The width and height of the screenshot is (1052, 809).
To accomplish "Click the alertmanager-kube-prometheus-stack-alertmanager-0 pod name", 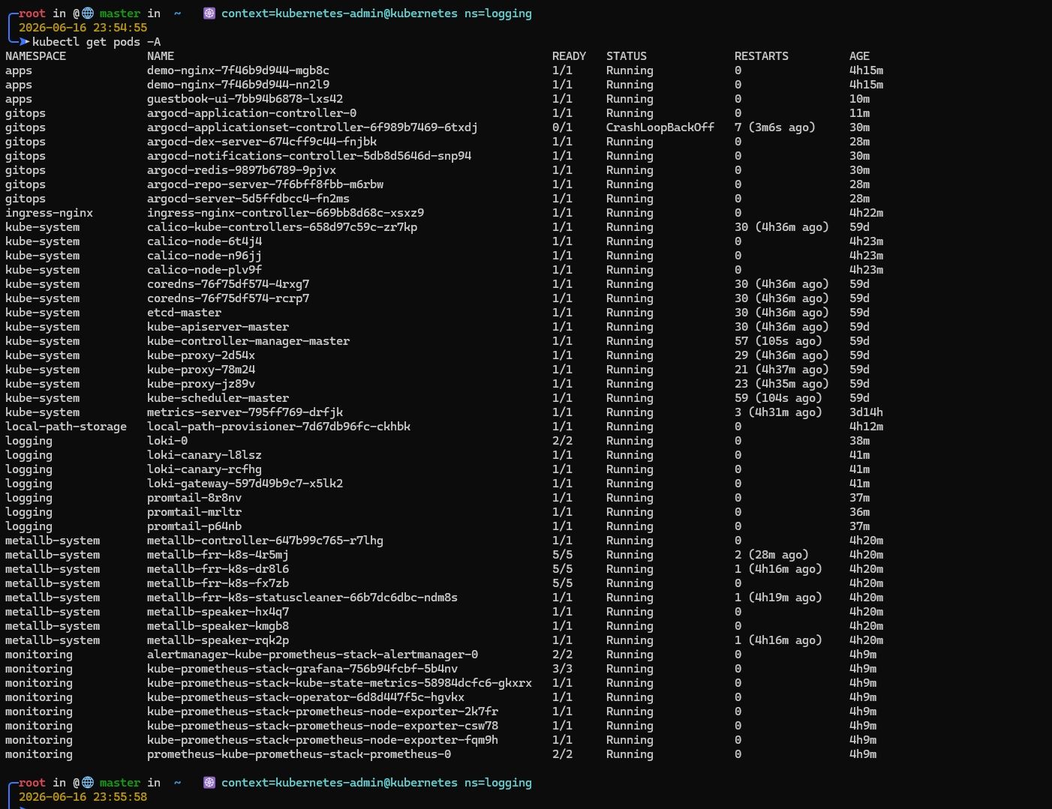I will (x=312, y=655).
